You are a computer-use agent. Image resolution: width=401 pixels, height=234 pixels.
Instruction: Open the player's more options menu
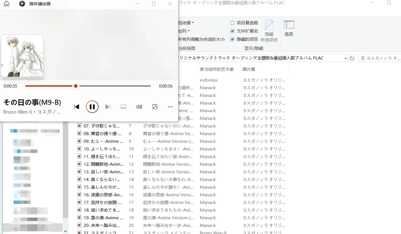tap(170, 107)
